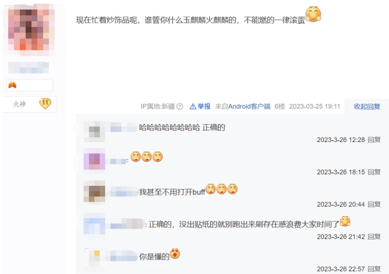Click the last laughing emoji after buff
389x274 pixels.
pos(233,189)
